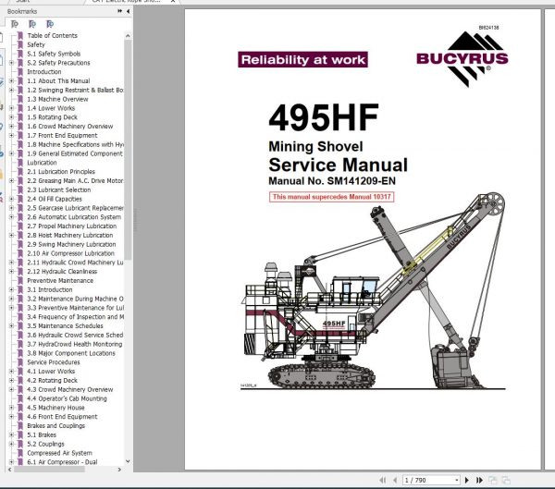Image resolution: width=555 pixels, height=489 pixels.
Task: Go to the previous page
Action: click(x=395, y=480)
